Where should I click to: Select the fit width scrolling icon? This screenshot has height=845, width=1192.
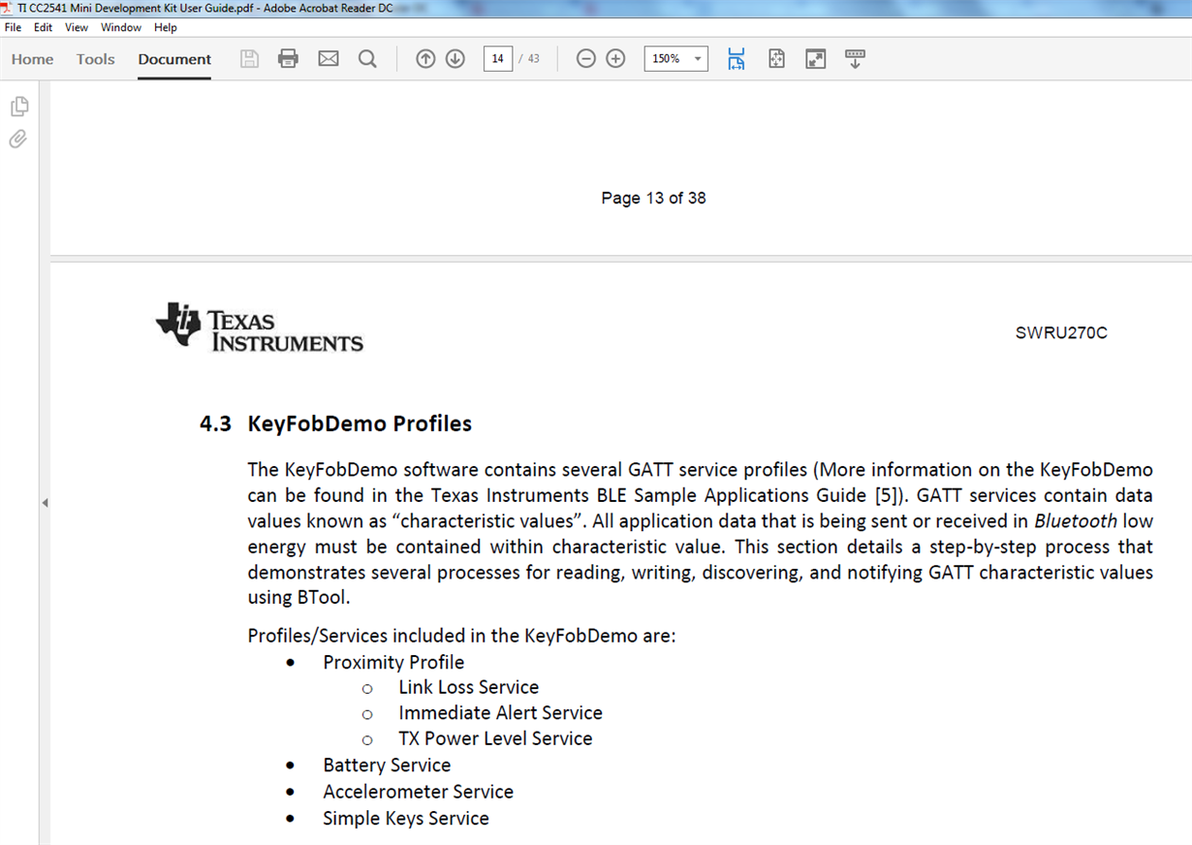[x=737, y=59]
